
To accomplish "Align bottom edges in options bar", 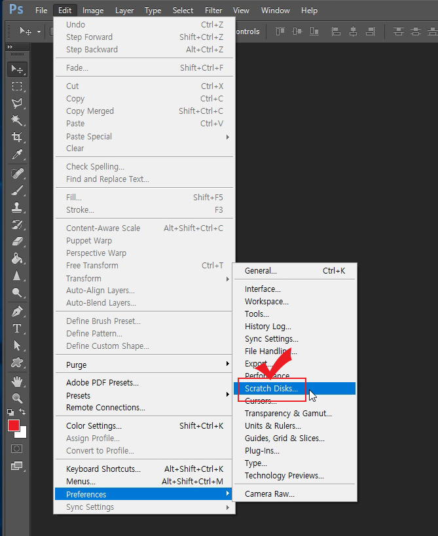I will click(314, 31).
